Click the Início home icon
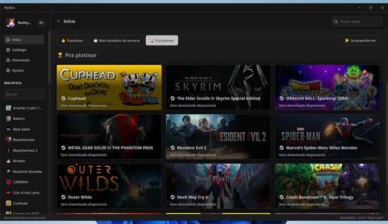The height and width of the screenshot is (224, 388). click(8, 39)
